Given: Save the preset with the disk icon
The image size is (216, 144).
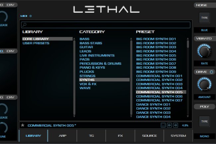Looking at the screenshot, I should point(163,125).
